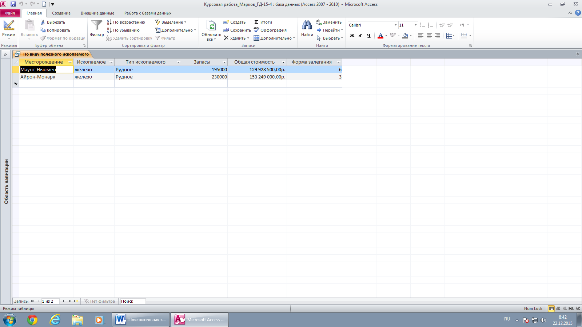This screenshot has width=582, height=327.
Task: Apply background fill color bucket
Action: (x=405, y=35)
